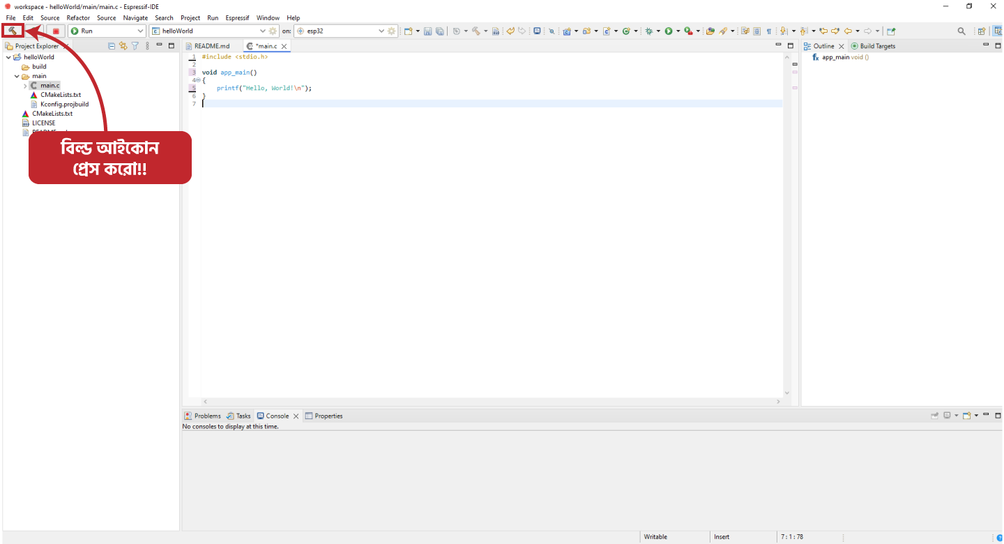Click the filter funnel in Project Explorer

coord(135,46)
